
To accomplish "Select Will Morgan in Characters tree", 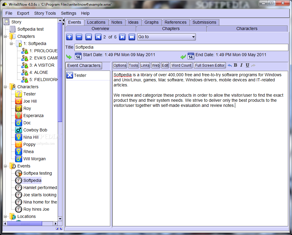I will click(x=35, y=159).
